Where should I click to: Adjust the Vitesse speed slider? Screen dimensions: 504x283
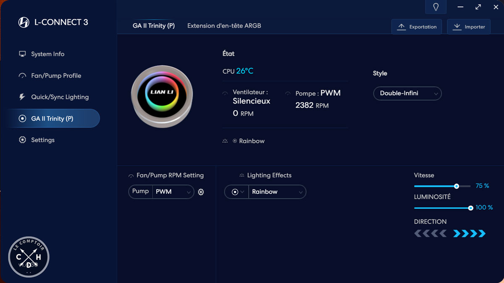pyautogui.click(x=456, y=186)
